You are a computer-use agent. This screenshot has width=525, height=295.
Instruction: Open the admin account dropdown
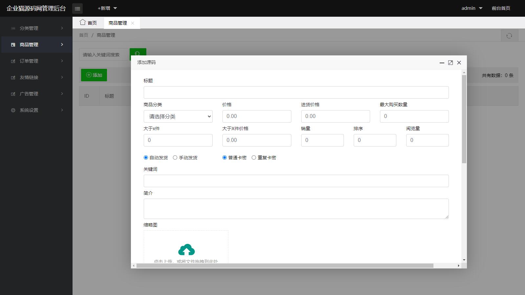(472, 8)
